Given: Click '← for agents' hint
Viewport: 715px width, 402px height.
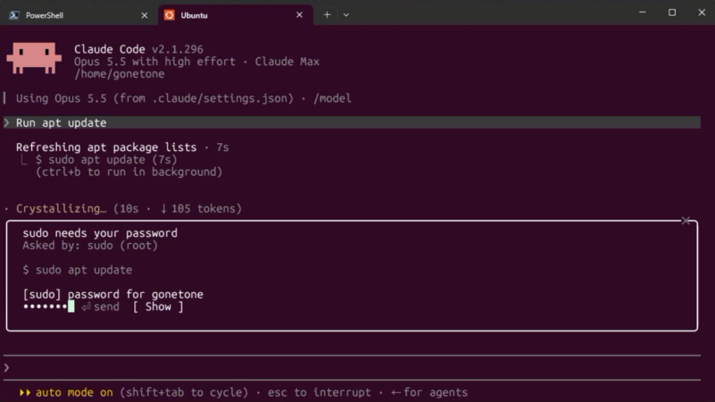Looking at the screenshot, I should pyautogui.click(x=429, y=392).
